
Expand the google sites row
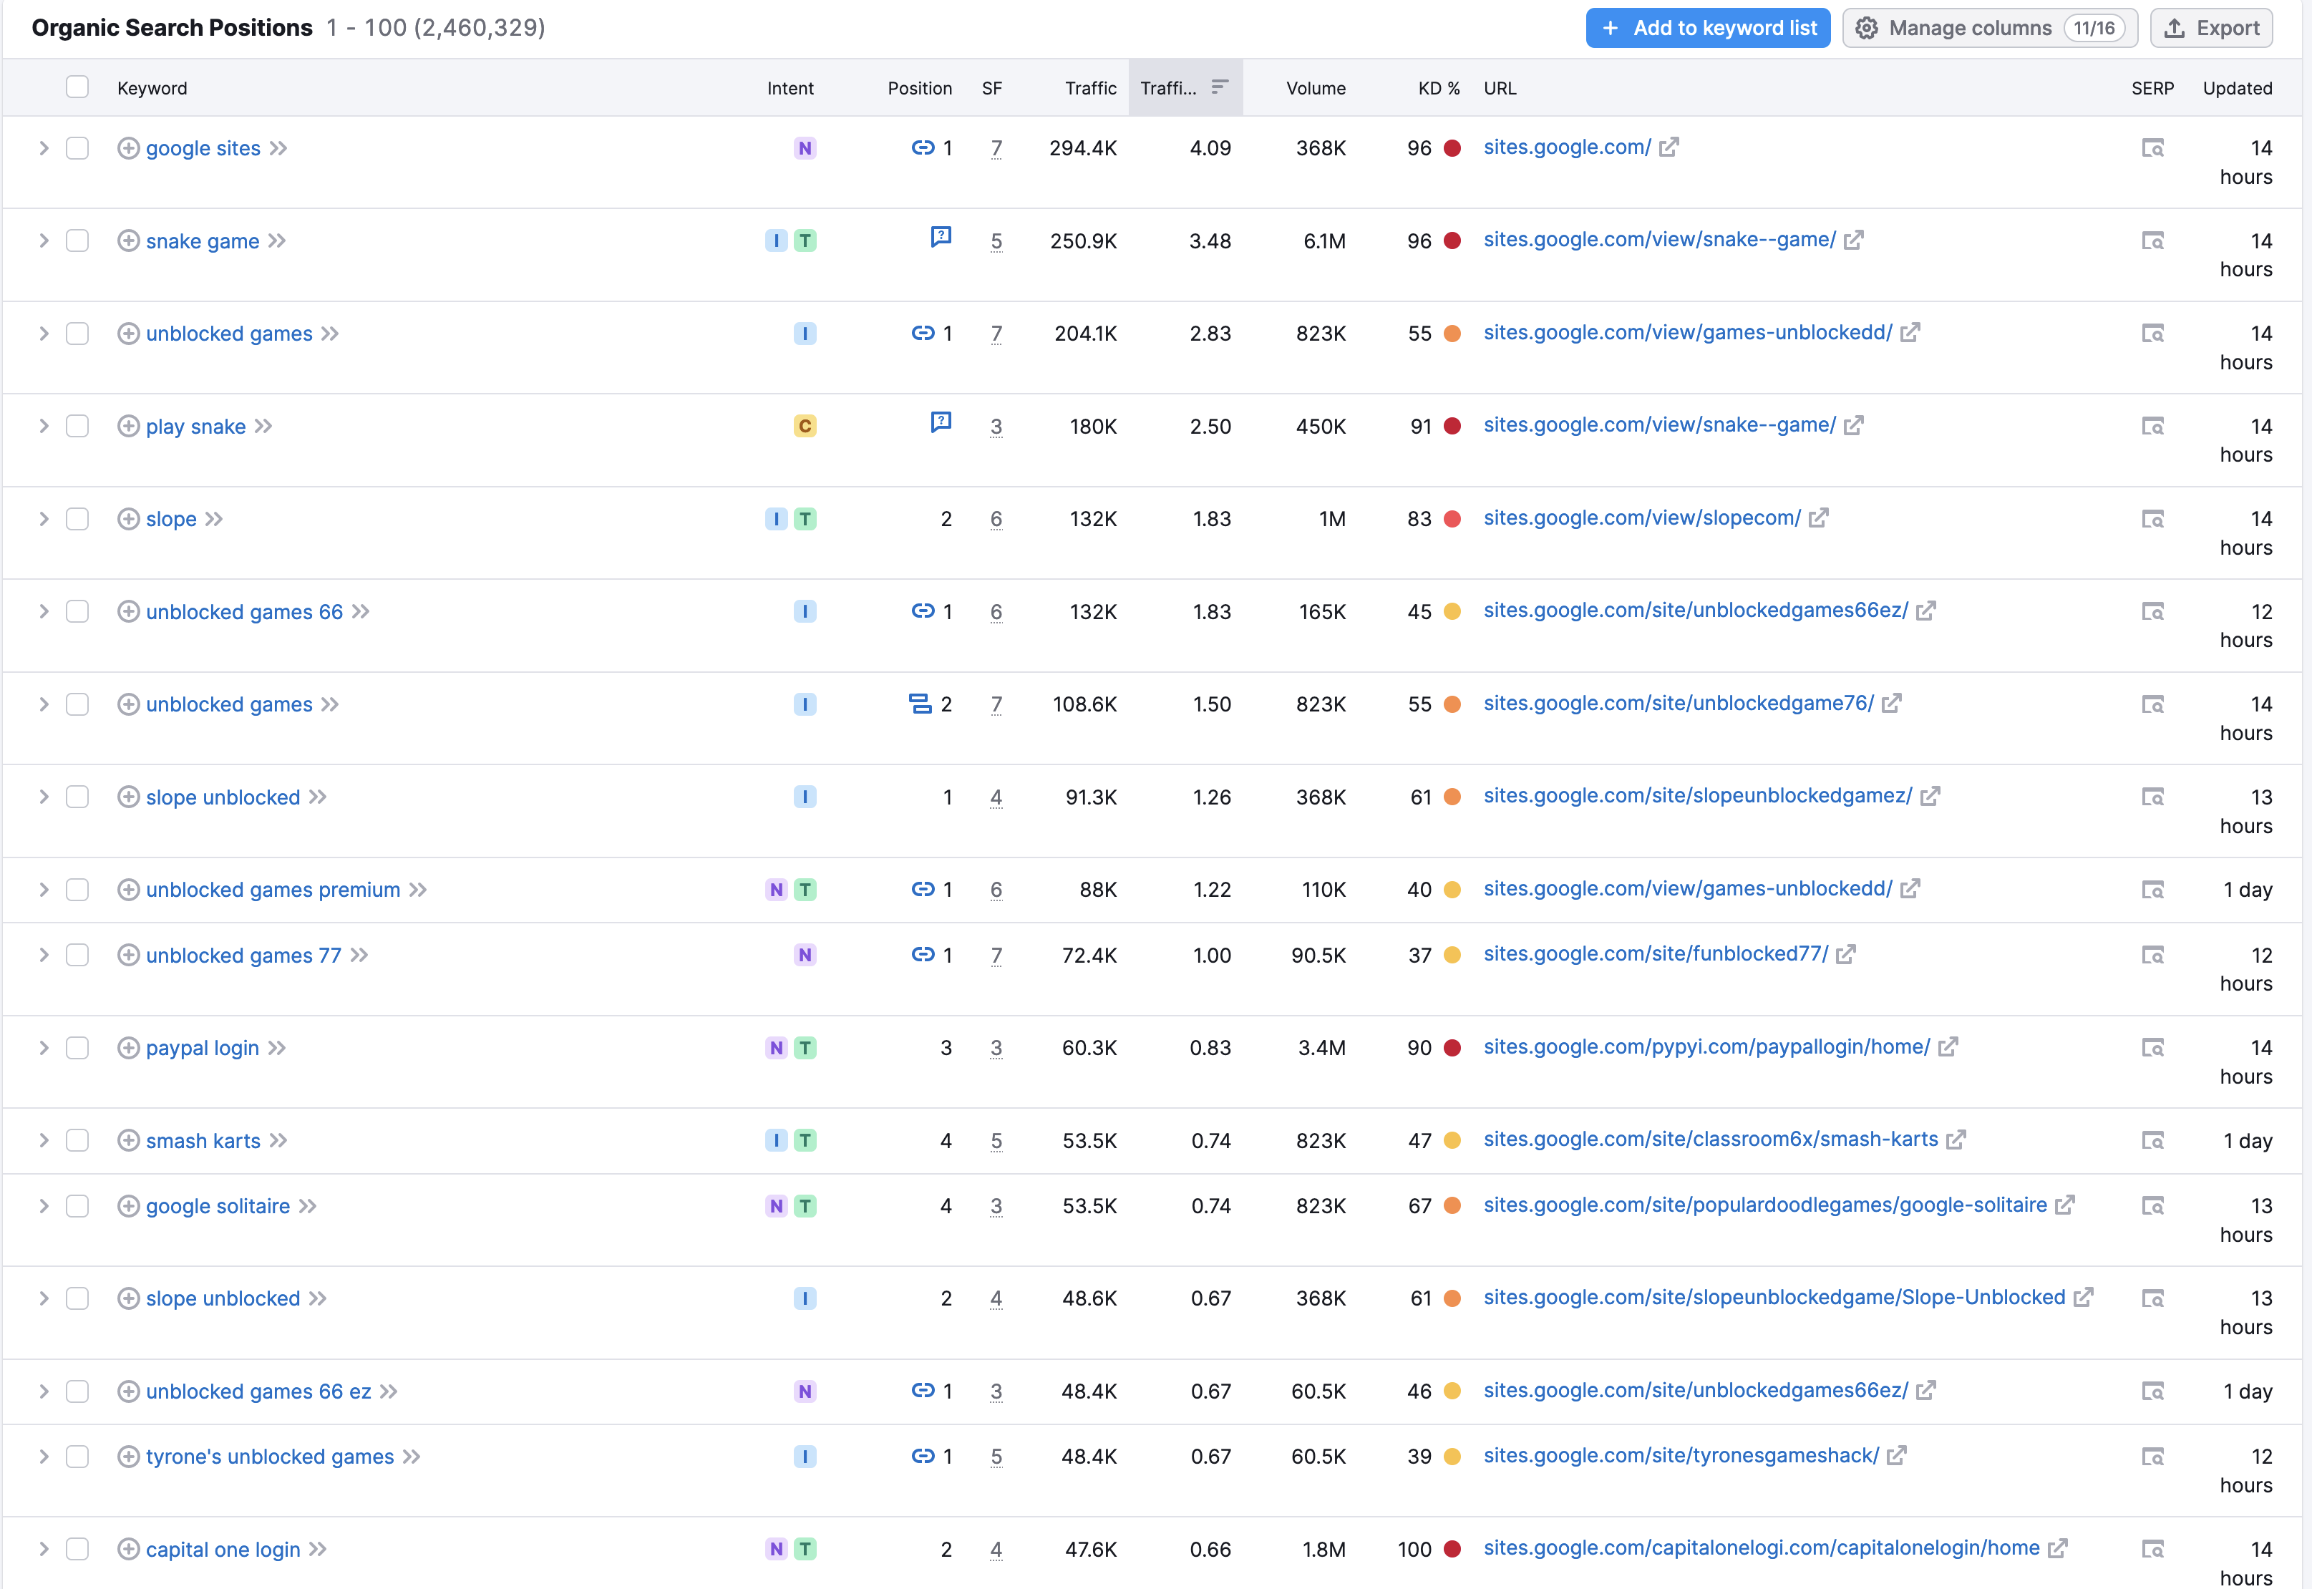point(44,148)
